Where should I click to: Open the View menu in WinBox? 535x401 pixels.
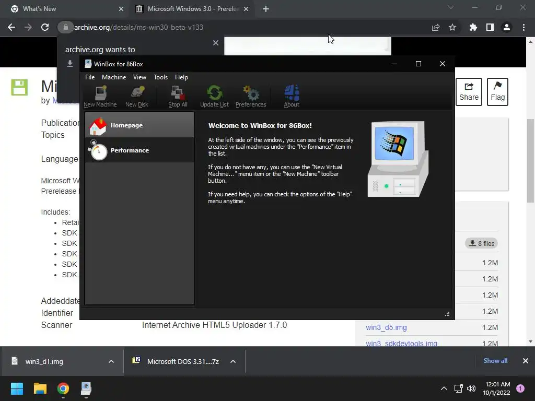coord(139,77)
